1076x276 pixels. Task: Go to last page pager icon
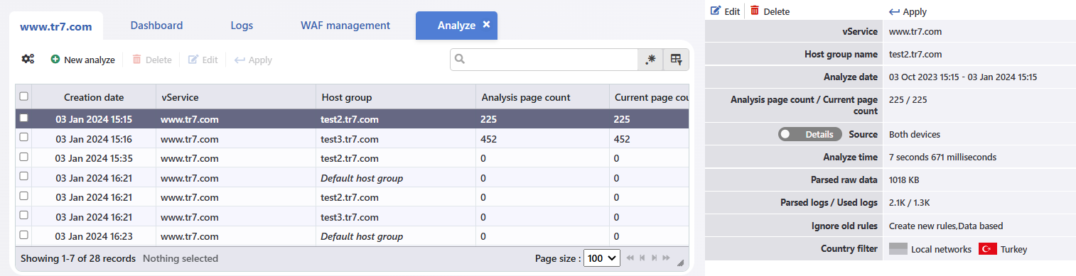tap(666, 258)
